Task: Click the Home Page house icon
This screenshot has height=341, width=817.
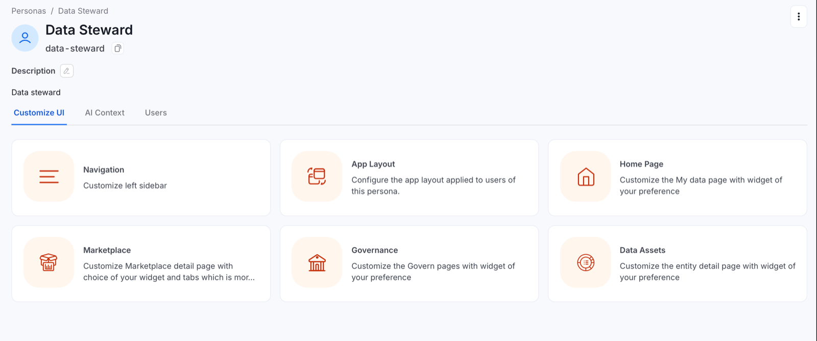Action: [586, 177]
